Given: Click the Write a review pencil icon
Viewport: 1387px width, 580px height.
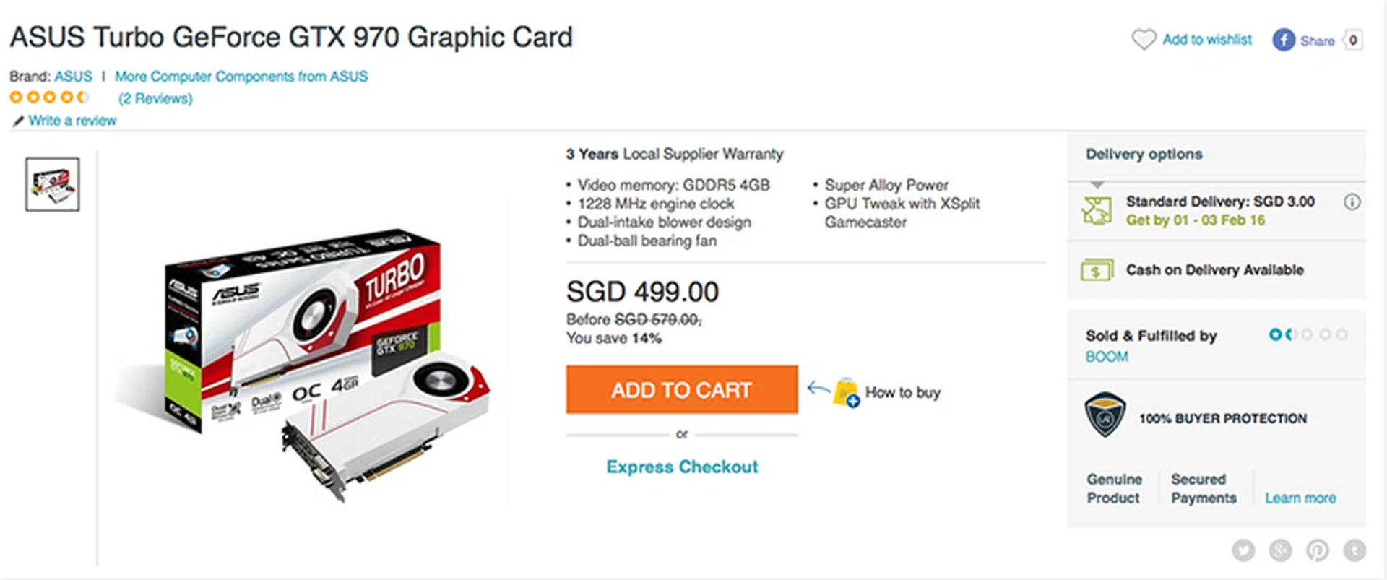Looking at the screenshot, I should coord(18,121).
